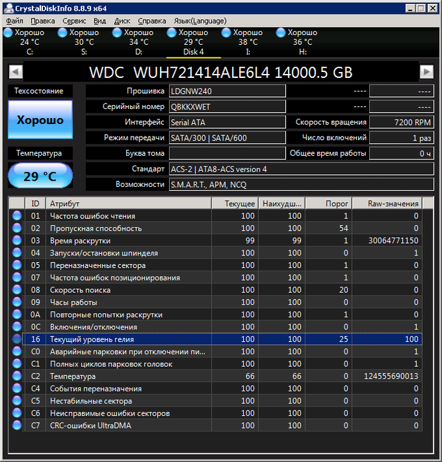This screenshot has height=462, width=442.
Task: Open the Сервис menu
Action: click(x=74, y=21)
